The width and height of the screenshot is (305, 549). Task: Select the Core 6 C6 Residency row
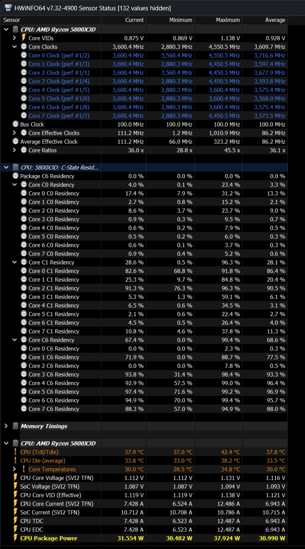144,400
